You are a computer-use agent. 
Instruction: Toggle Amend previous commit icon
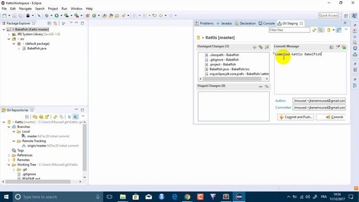click(332, 47)
